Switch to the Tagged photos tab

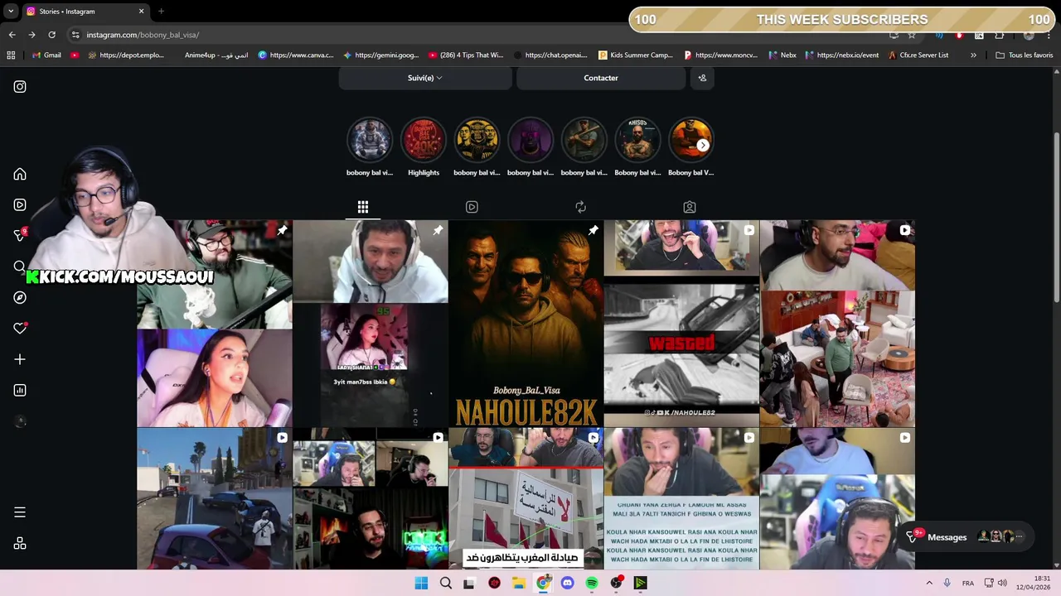coord(690,207)
